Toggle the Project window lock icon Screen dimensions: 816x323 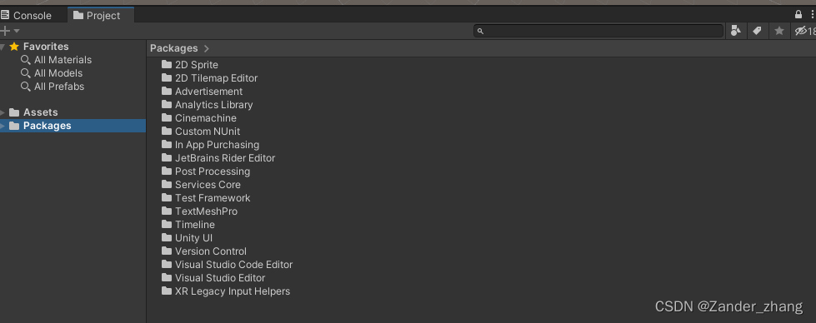coord(798,14)
